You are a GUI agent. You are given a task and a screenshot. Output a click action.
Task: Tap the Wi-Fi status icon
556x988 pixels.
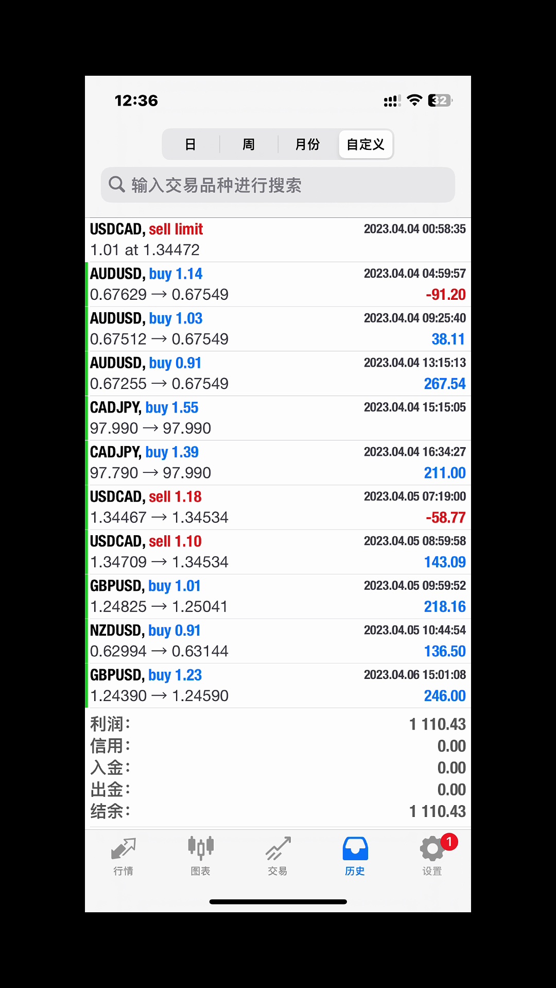(414, 100)
